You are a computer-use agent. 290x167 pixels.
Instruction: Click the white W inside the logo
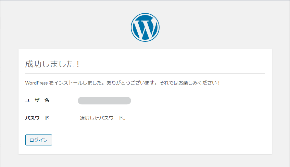click(145, 28)
